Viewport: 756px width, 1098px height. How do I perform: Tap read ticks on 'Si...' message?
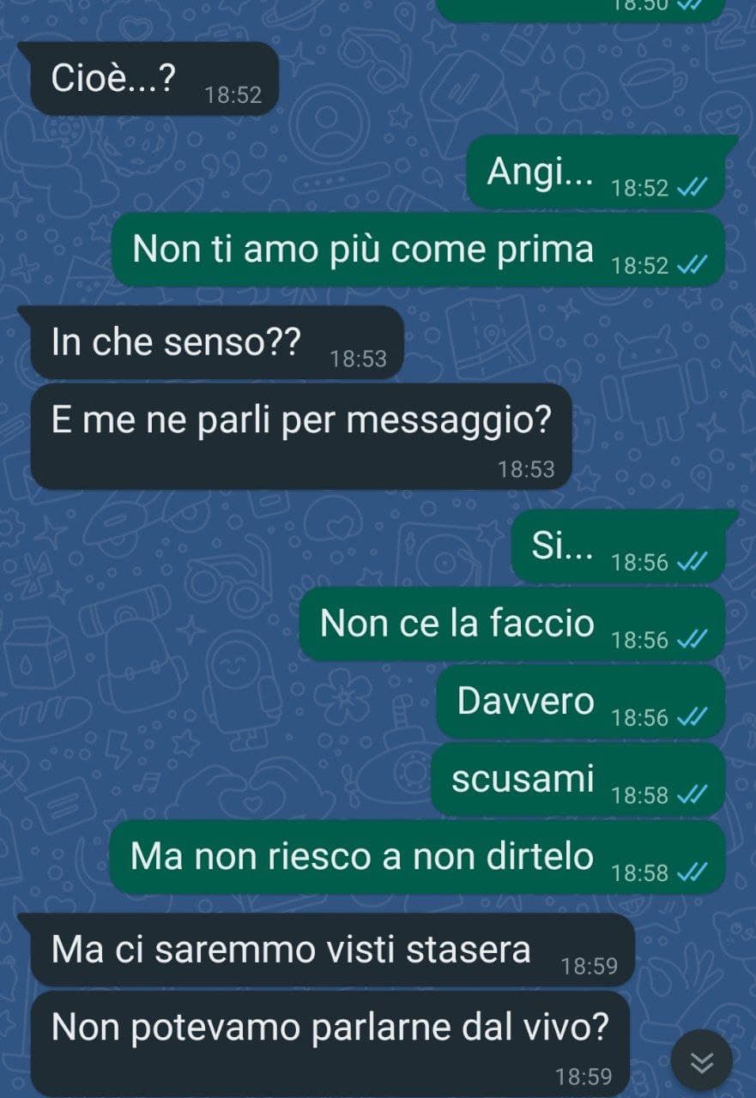point(692,562)
